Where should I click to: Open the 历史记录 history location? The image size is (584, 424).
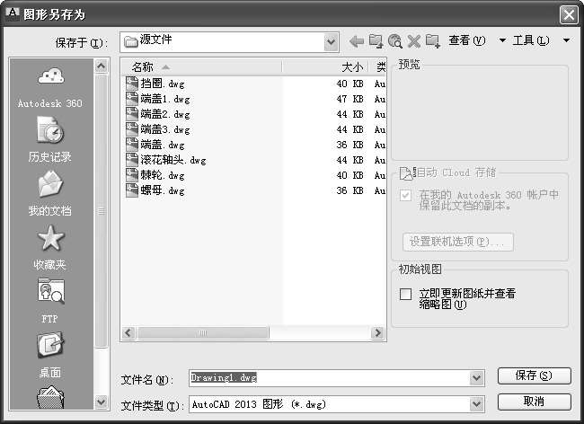tap(50, 139)
